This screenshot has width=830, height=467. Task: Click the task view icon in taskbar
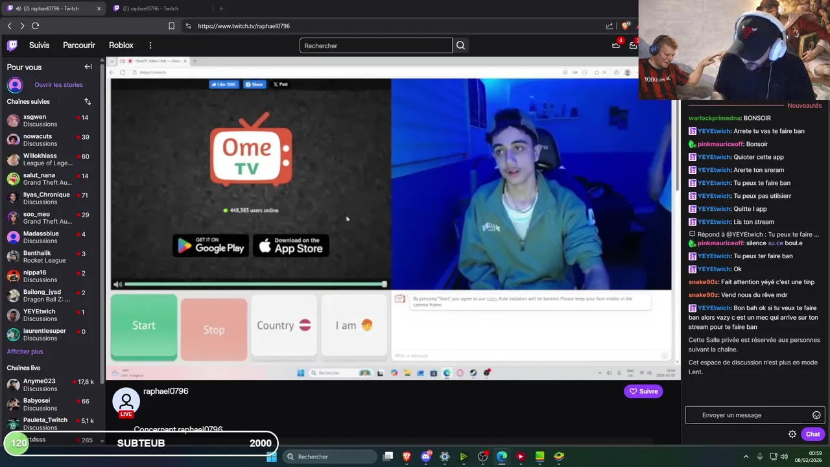(x=388, y=457)
